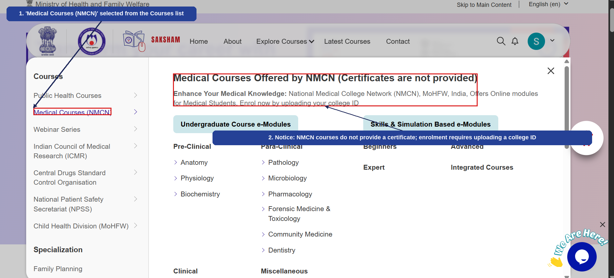Click the mega menu scrollbar up arrow
This screenshot has height=278, width=614.
(567, 61)
